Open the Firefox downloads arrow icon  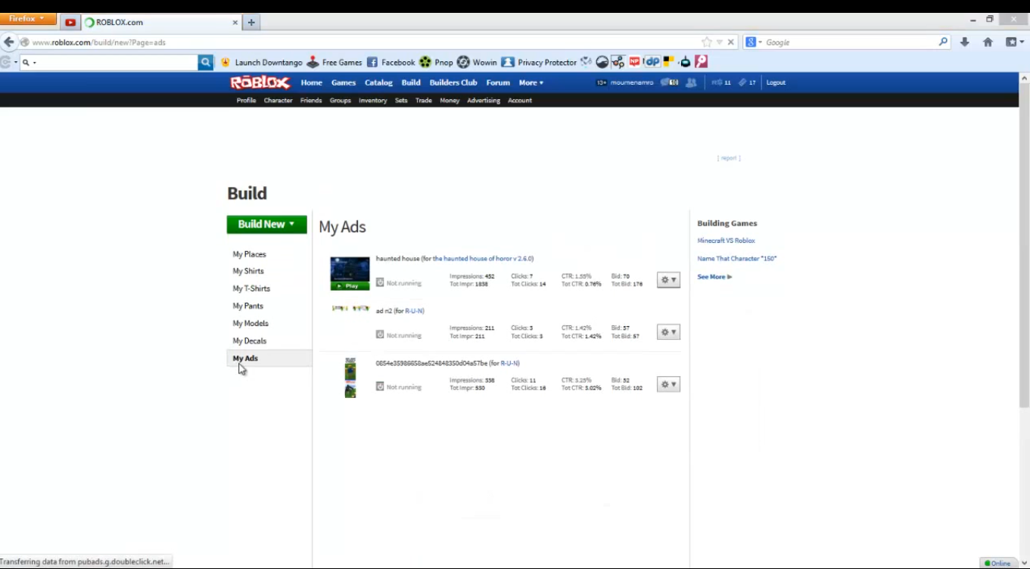[x=964, y=42]
